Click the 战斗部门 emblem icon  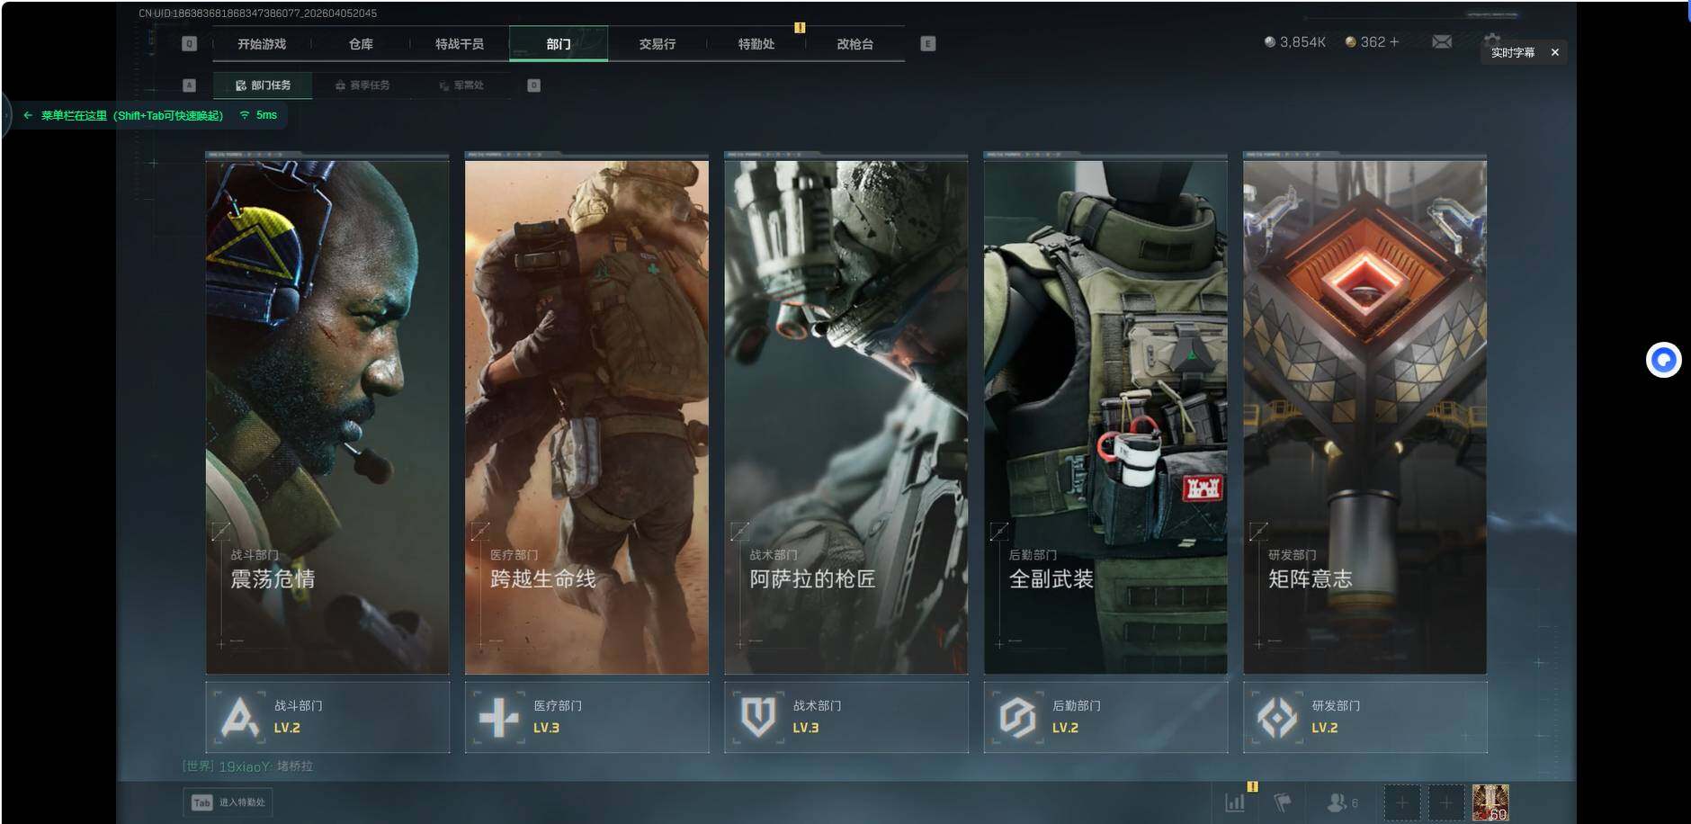(x=239, y=717)
